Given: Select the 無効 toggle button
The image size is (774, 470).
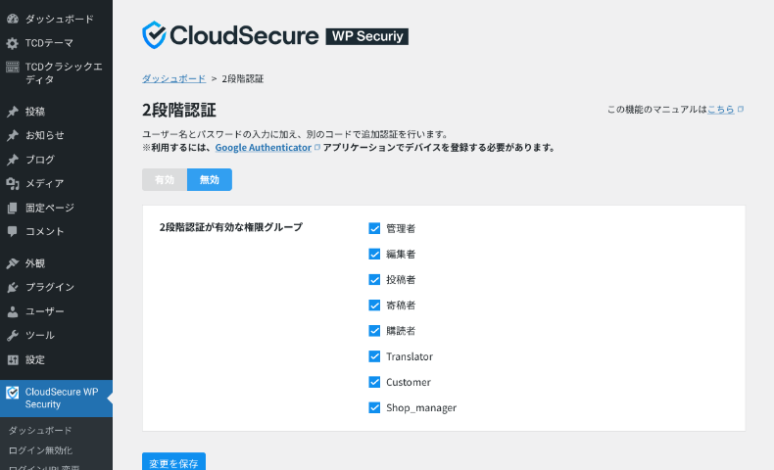Looking at the screenshot, I should click(210, 179).
